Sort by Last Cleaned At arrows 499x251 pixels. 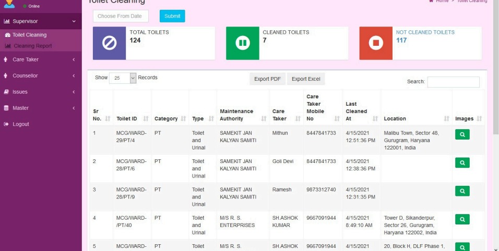(x=375, y=119)
